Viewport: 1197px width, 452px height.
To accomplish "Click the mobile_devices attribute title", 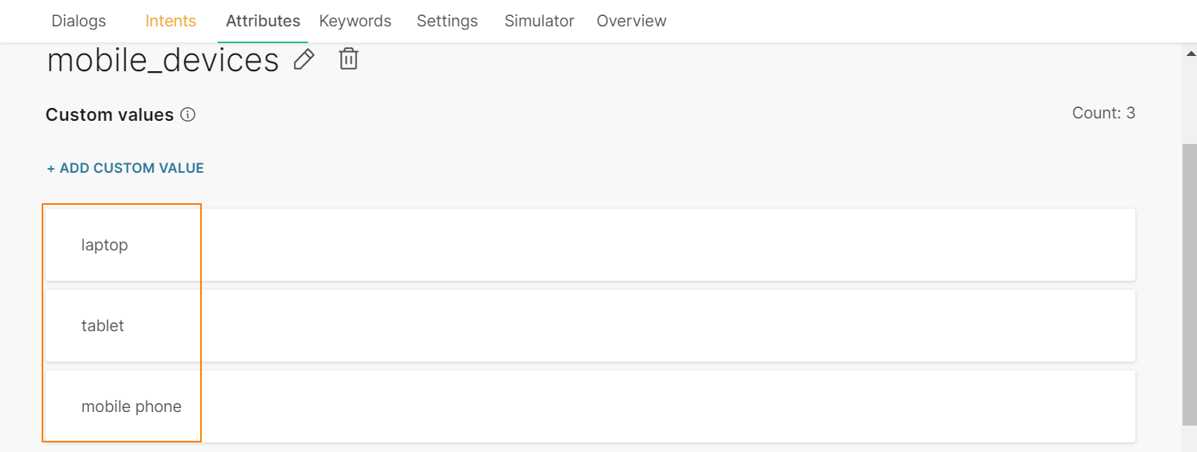I will pos(163,61).
